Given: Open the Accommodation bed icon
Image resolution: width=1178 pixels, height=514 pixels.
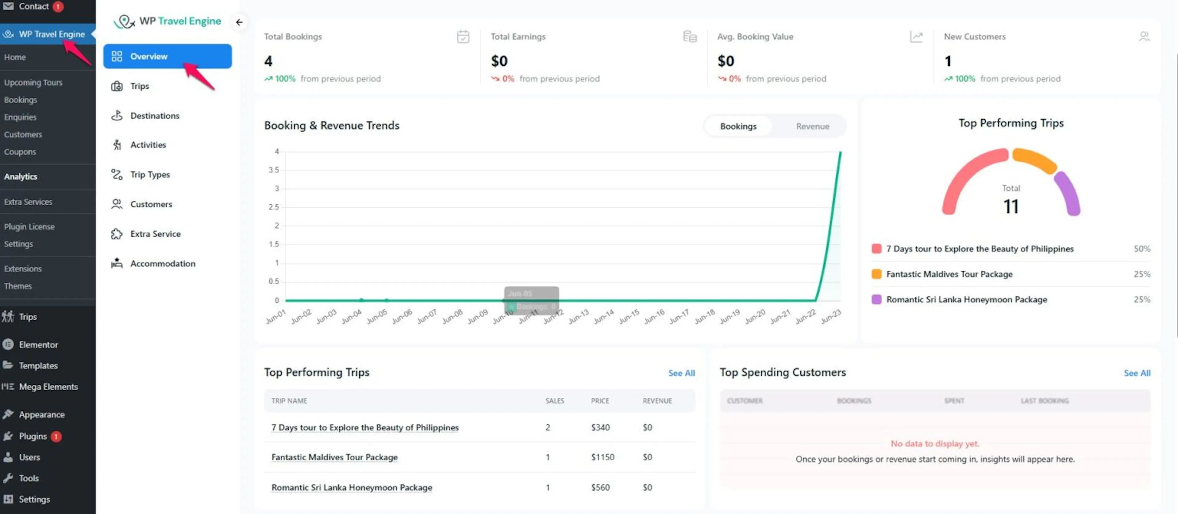Looking at the screenshot, I should tap(117, 263).
